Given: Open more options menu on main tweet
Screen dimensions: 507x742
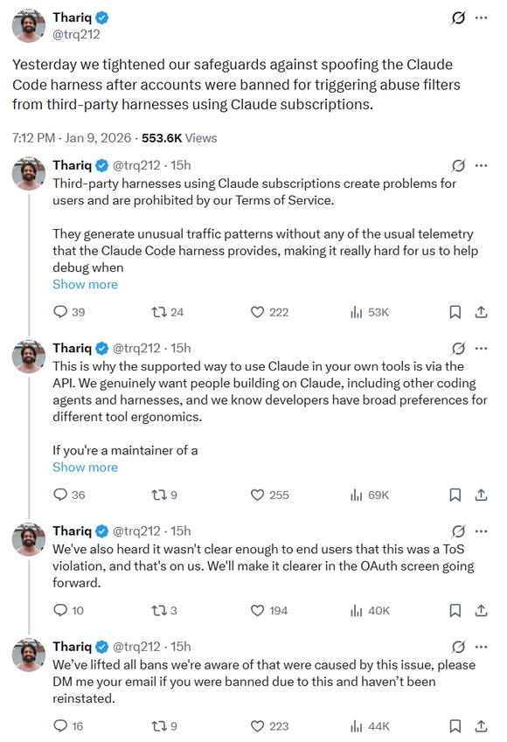Looking at the screenshot, I should [x=481, y=18].
